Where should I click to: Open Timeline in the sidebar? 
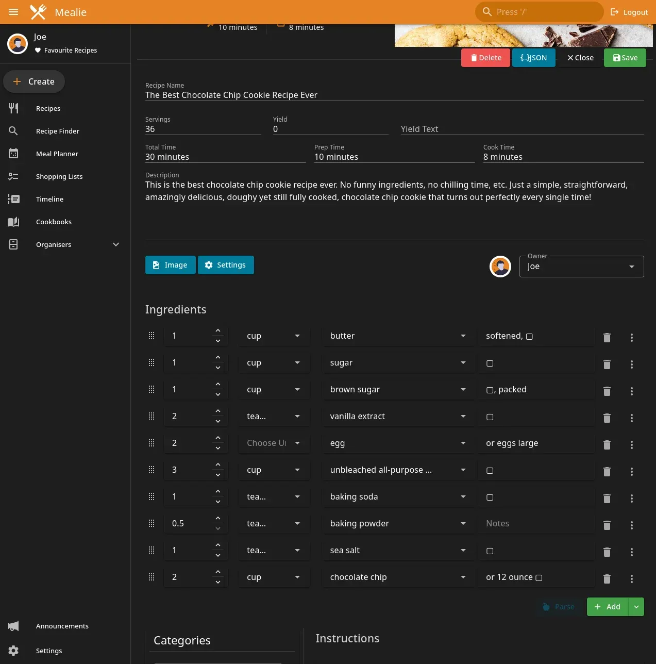coord(65,199)
